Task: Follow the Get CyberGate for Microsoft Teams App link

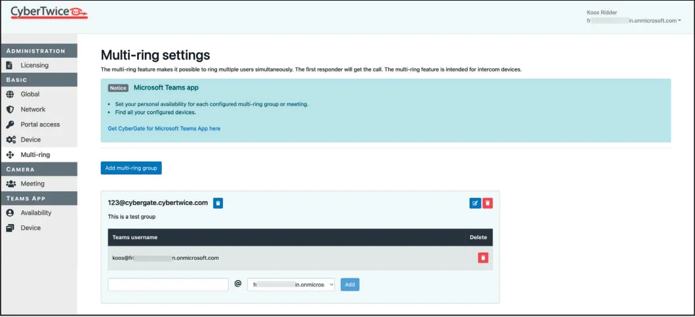Action: tap(164, 128)
